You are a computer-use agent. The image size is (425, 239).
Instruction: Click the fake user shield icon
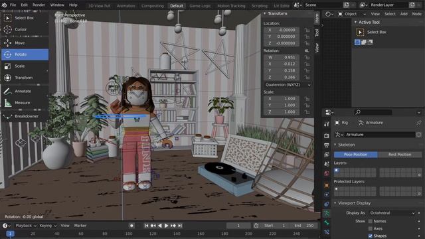[x=419, y=135]
